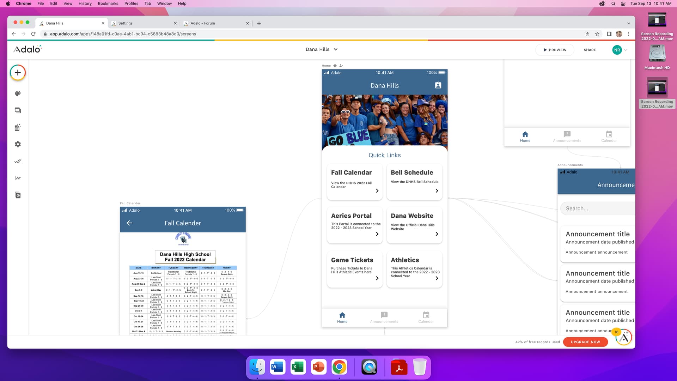Click the browser back button

coord(14,34)
